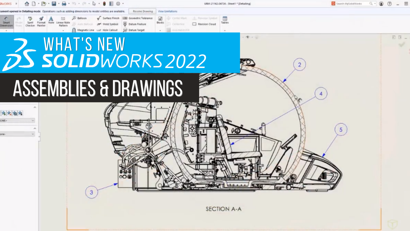
Task: Insert a Note annotation
Action: [x=51, y=20]
